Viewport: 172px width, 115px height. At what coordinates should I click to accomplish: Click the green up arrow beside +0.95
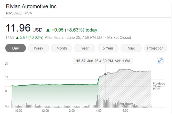[48, 30]
